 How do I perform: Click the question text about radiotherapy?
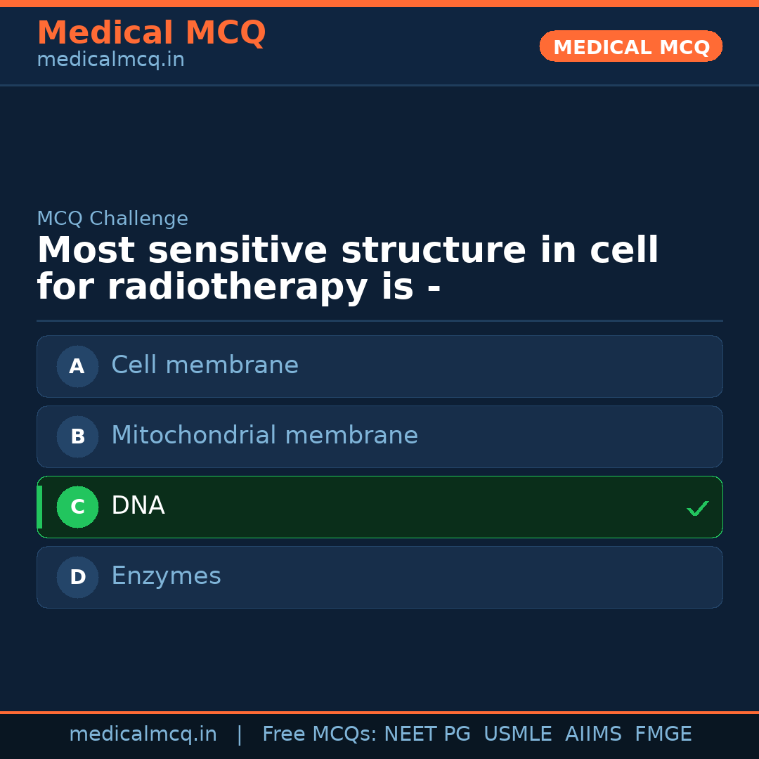347,269
